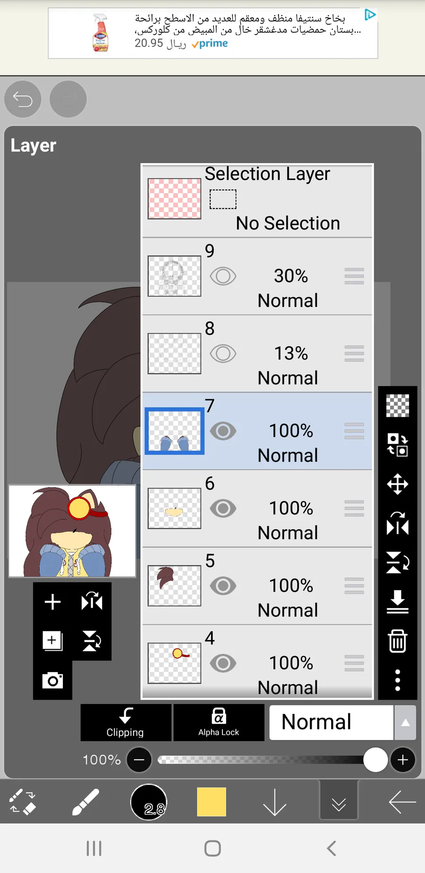The width and height of the screenshot is (425, 873).
Task: Click the merge layer down icon
Action: (398, 602)
